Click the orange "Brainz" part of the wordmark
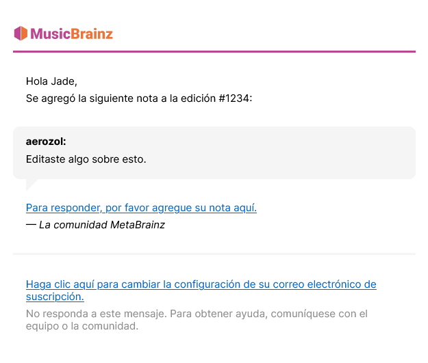This screenshot has width=428, height=363. click(x=92, y=33)
